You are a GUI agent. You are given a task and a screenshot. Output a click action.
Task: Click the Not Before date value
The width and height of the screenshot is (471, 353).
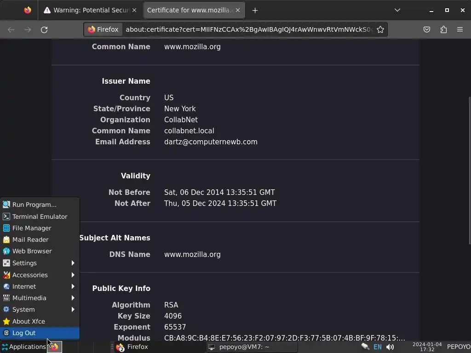[219, 193]
